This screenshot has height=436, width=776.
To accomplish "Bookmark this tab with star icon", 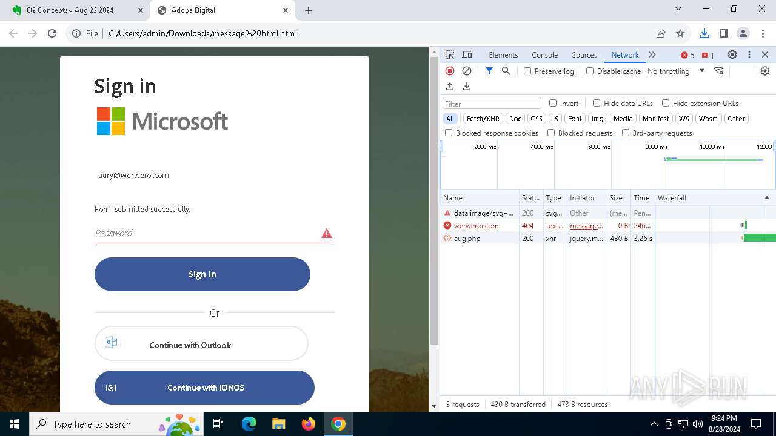I will click(x=680, y=33).
